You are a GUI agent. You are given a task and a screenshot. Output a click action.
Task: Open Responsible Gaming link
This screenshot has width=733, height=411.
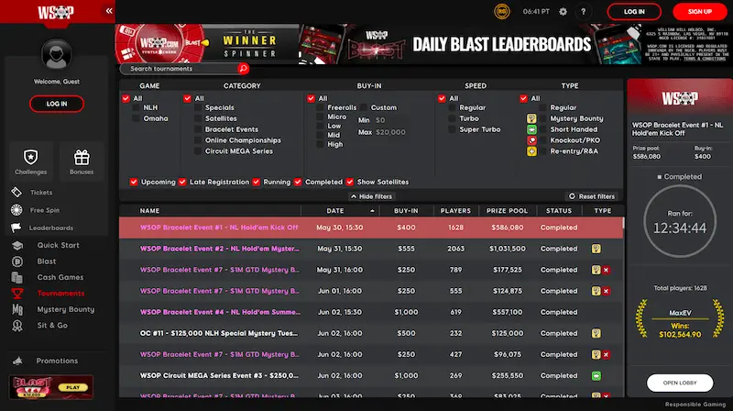[x=695, y=405]
